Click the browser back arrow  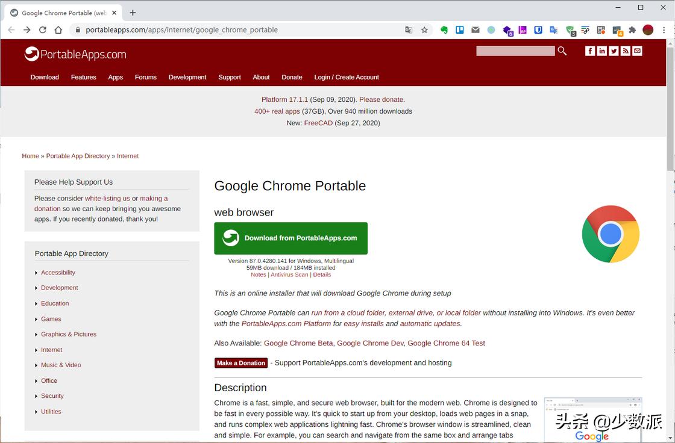(11, 29)
